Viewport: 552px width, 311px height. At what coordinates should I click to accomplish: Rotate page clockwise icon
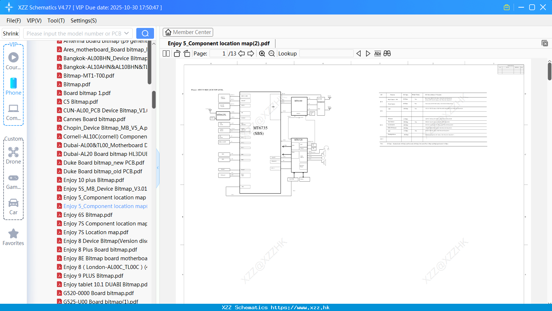[187, 53]
